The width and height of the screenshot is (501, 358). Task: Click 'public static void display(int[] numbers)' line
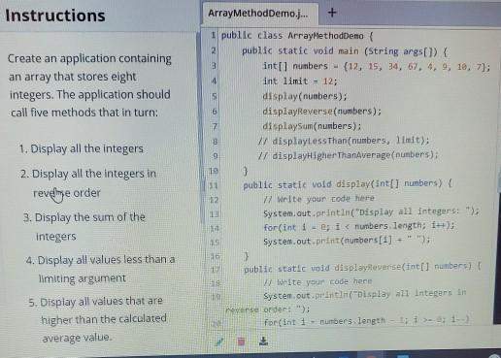pyautogui.click(x=348, y=184)
